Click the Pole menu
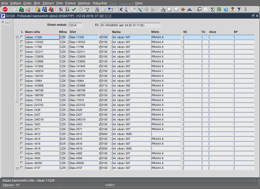 pos(60,3)
